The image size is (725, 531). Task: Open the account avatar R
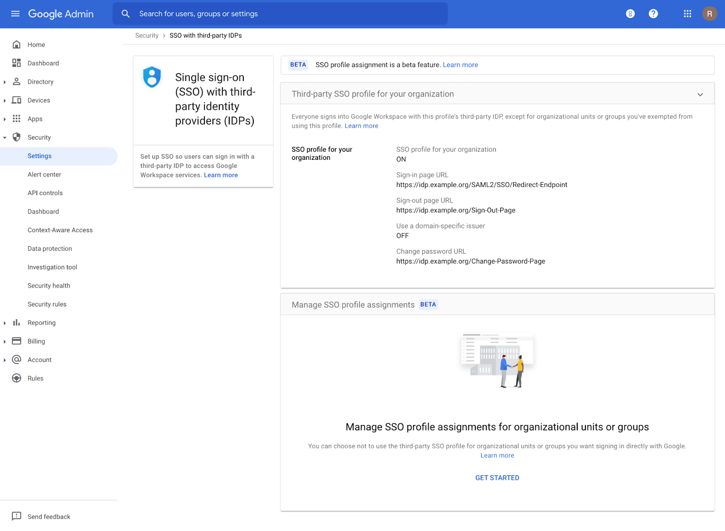coord(710,14)
